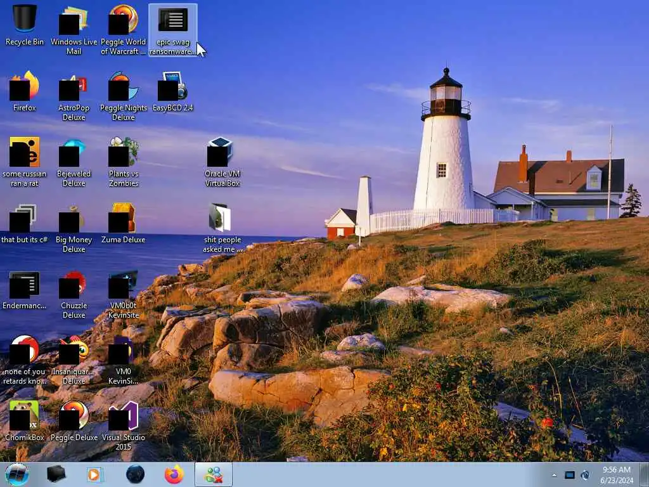Screen dimensions: 649x487
Task: Select Visual Studio 2015 shortcut
Action: [124, 425]
